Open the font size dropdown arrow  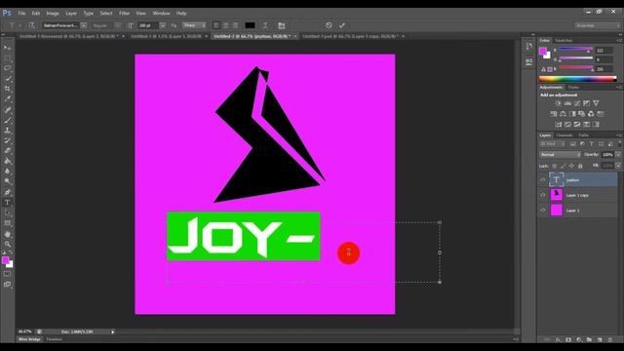163,25
